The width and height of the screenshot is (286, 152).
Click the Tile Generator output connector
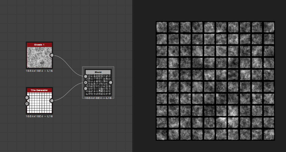click(52, 101)
